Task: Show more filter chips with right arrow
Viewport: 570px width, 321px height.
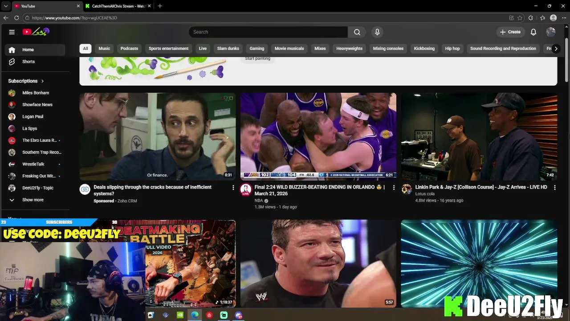Action: pos(556,49)
